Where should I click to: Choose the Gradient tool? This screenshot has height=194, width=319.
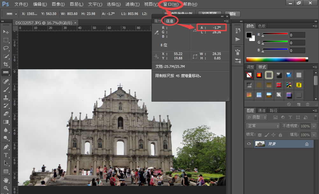[x=6, y=122]
